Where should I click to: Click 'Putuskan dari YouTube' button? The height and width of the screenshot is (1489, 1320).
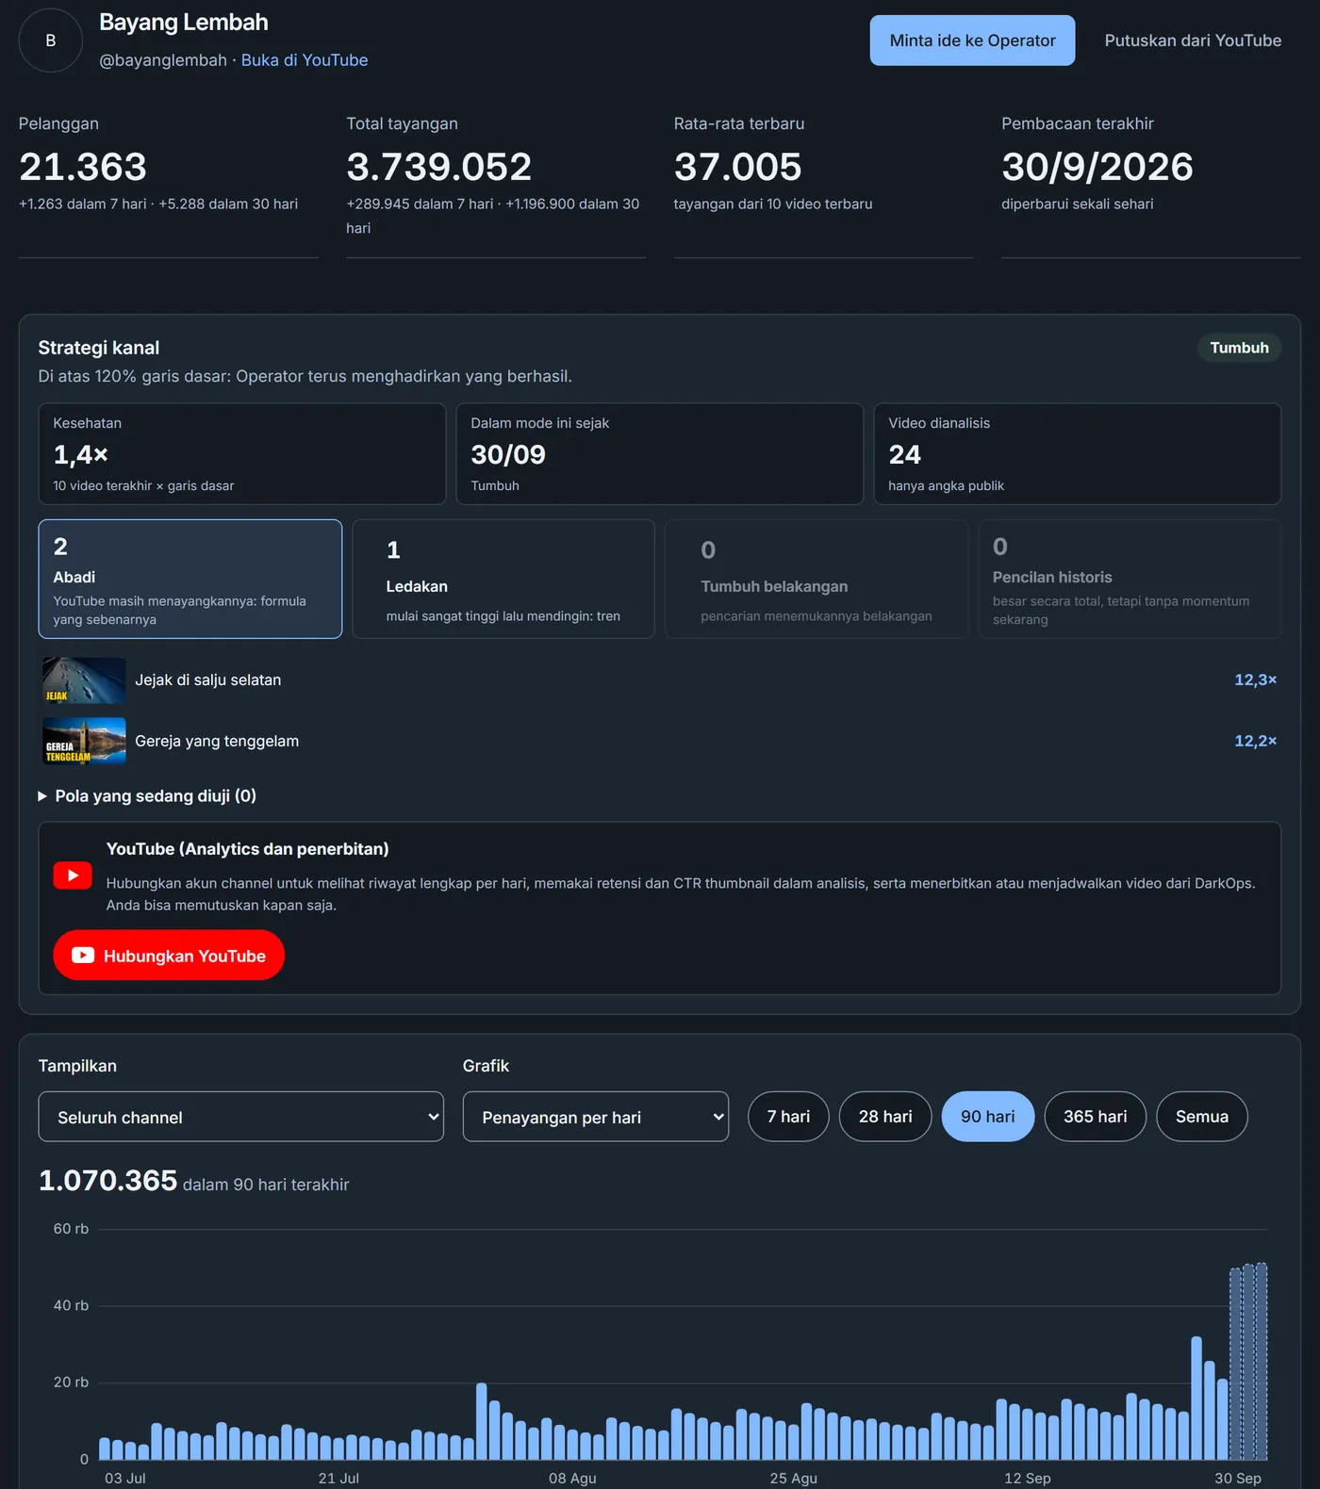point(1193,41)
